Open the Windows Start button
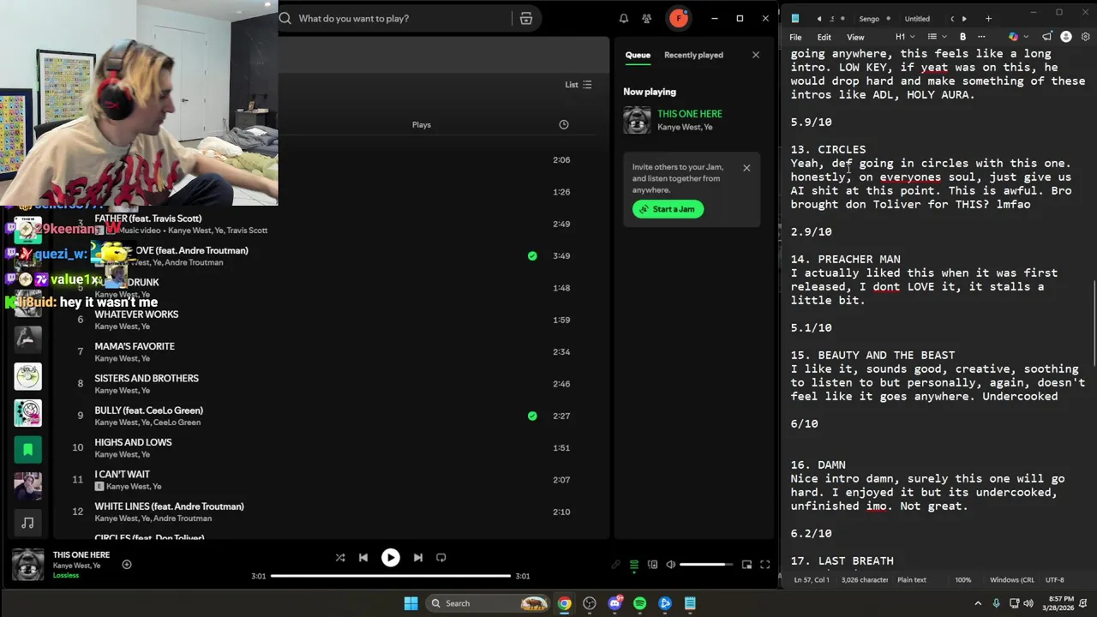The height and width of the screenshot is (617, 1097). tap(411, 603)
